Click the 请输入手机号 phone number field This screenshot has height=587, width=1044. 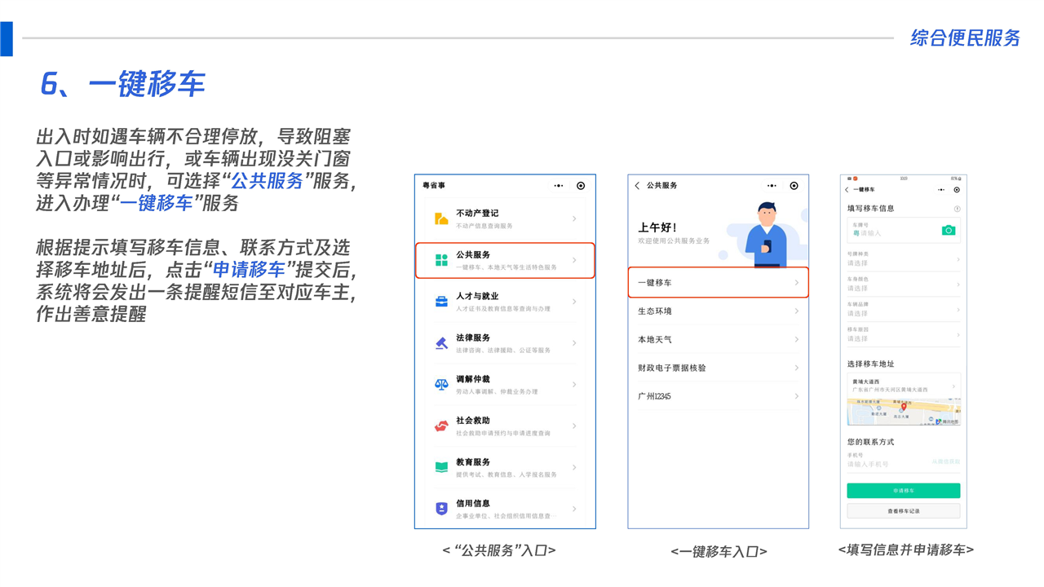(885, 464)
